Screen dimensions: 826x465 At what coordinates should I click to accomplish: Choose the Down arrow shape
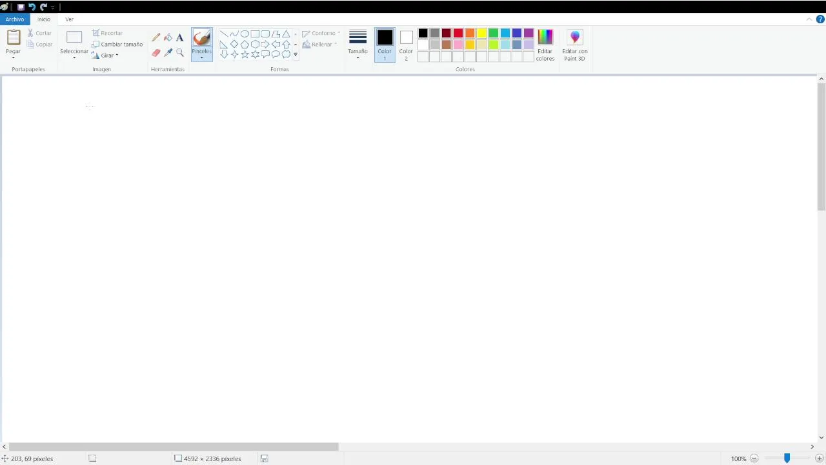pos(224,54)
